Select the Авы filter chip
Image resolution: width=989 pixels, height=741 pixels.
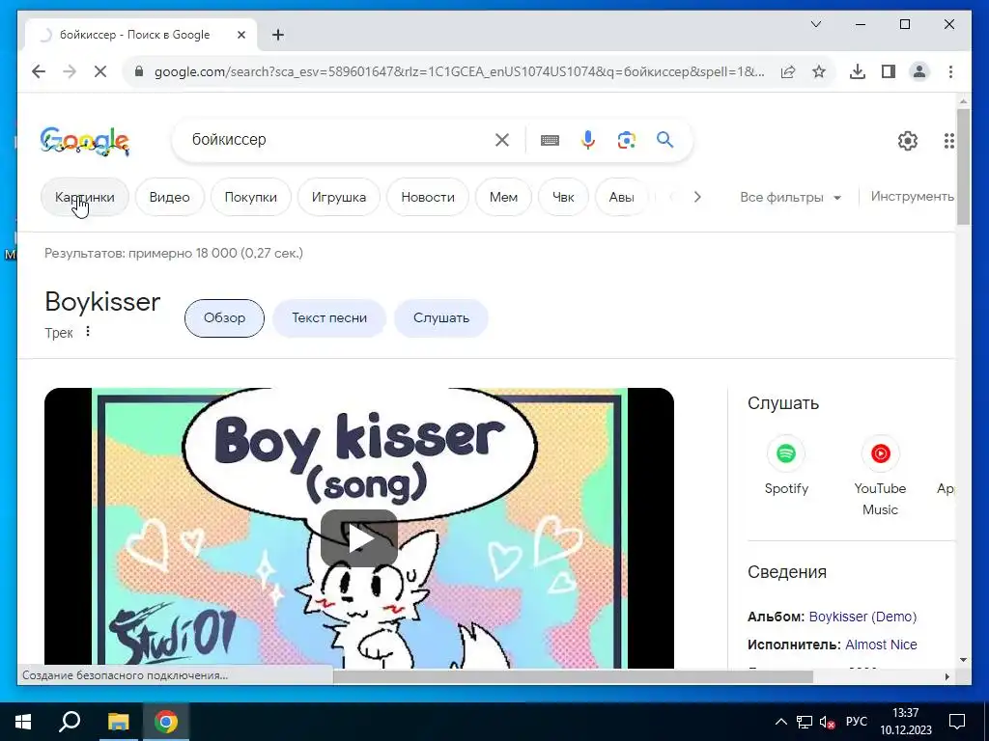point(621,197)
